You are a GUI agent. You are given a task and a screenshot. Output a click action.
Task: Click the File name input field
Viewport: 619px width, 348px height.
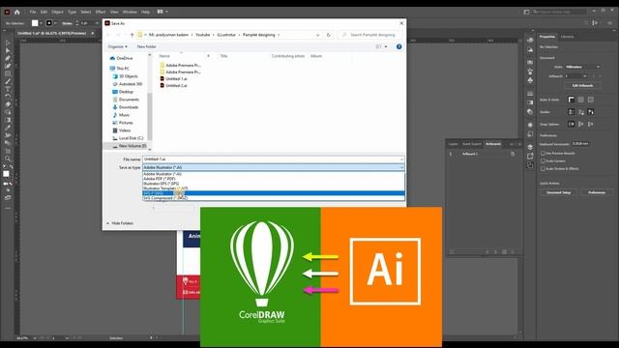tap(273, 159)
